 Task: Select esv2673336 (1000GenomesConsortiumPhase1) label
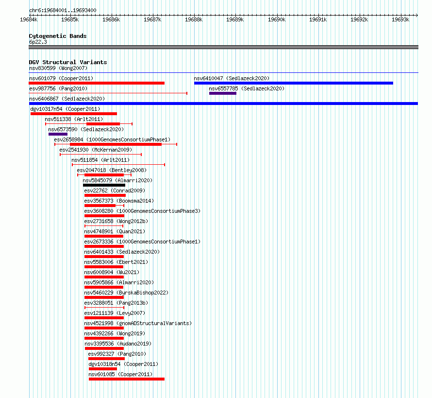point(142,242)
